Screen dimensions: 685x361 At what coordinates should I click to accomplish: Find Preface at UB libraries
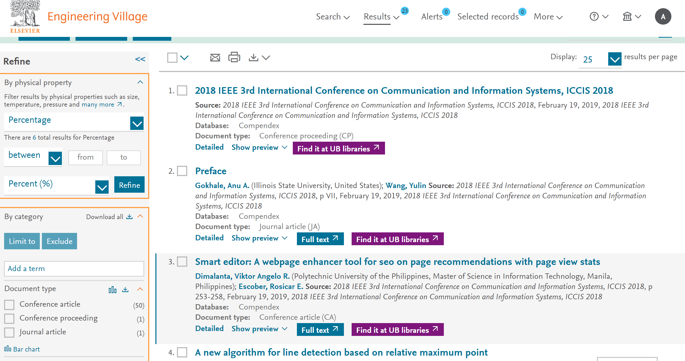pos(398,239)
